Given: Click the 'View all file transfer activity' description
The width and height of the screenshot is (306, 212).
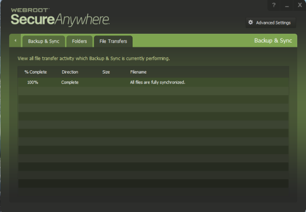Looking at the screenshot, I should [x=94, y=58].
